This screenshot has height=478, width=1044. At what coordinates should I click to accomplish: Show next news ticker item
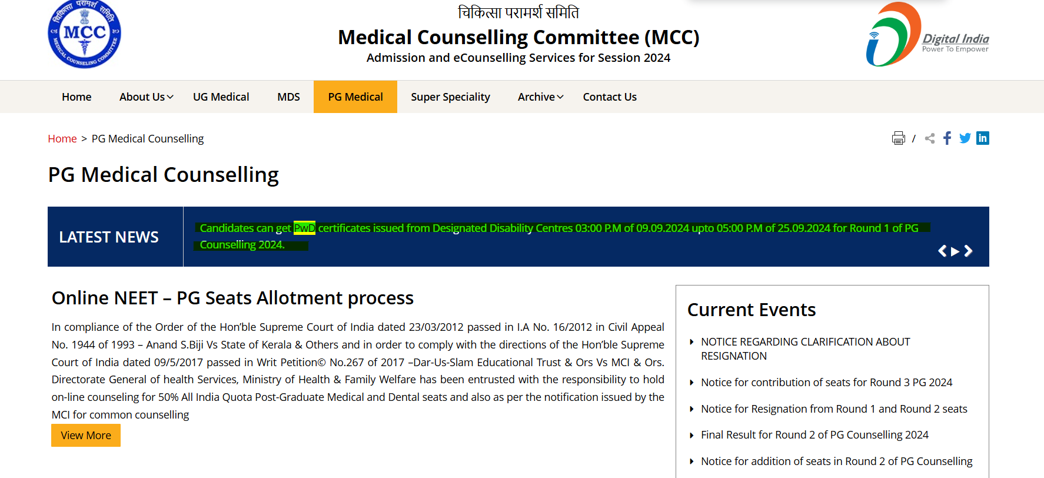[x=968, y=251]
